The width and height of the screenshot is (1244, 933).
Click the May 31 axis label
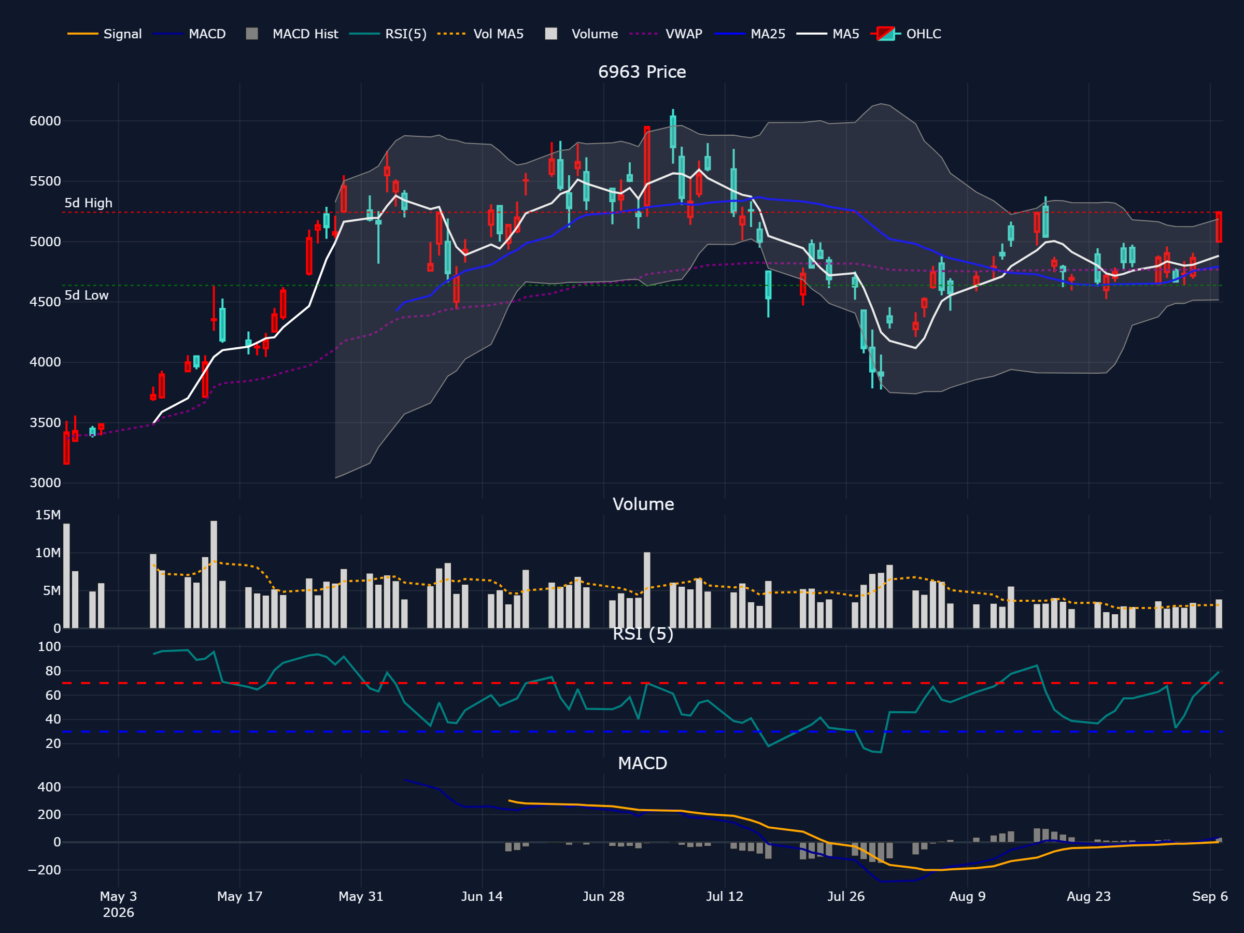tap(361, 896)
